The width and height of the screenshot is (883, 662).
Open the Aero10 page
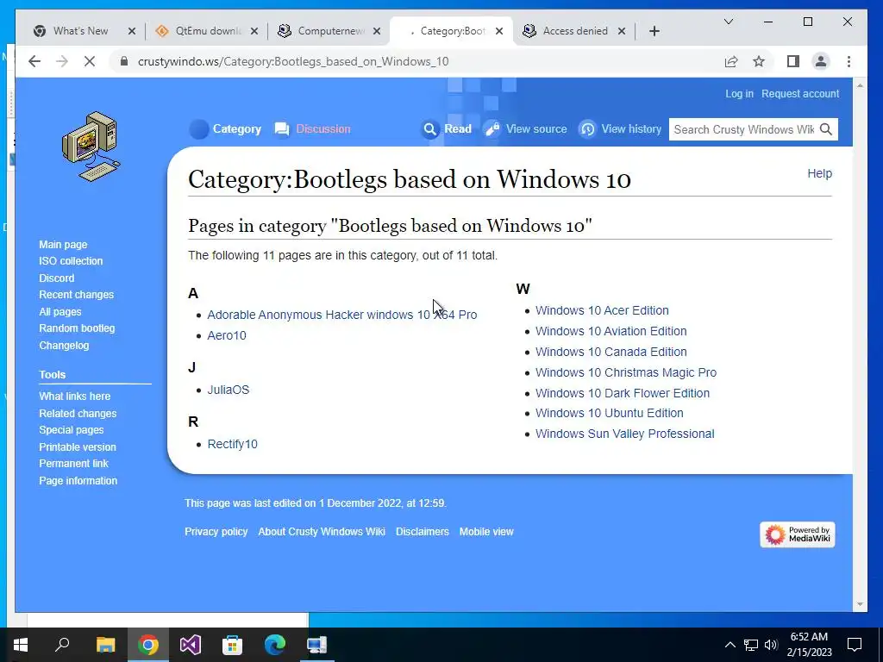[227, 335]
